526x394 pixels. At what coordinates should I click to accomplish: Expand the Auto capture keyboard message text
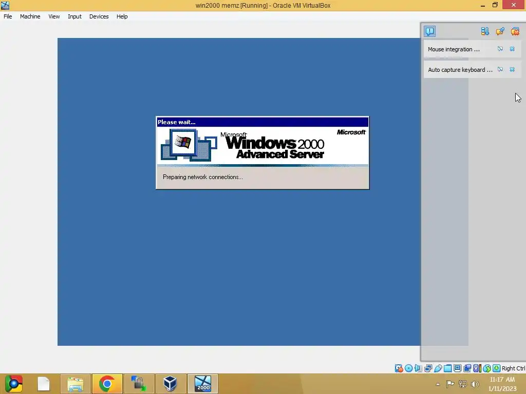click(460, 70)
